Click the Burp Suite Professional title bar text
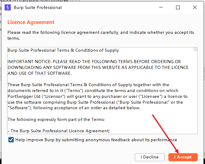 pyautogui.click(x=38, y=7)
